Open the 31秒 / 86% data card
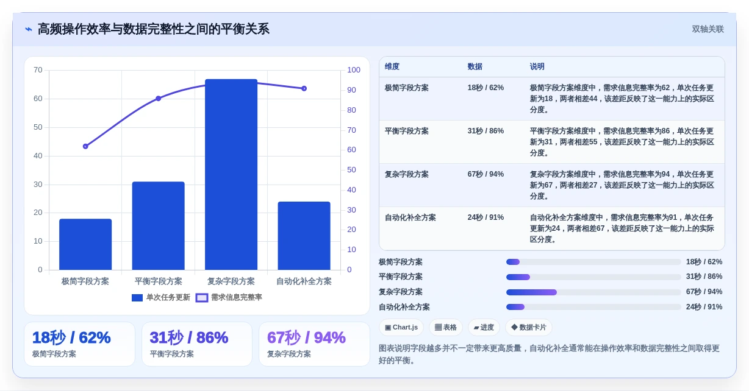Viewport: 749px width, 391px height. pyautogui.click(x=197, y=344)
